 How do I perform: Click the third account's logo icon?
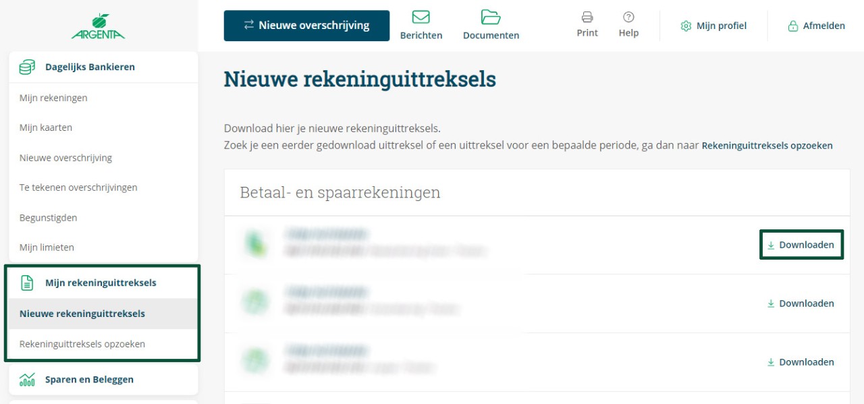256,362
